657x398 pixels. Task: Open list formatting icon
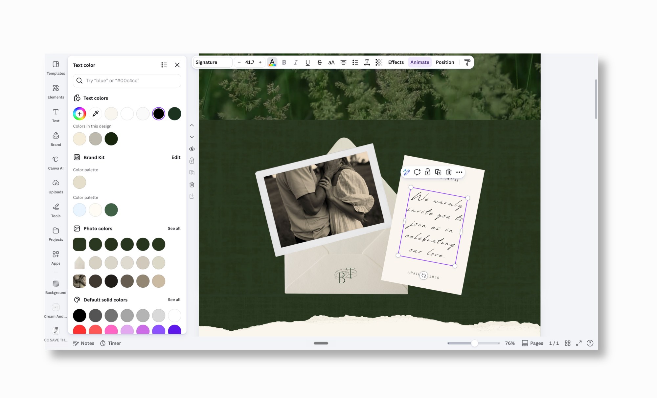[355, 62]
